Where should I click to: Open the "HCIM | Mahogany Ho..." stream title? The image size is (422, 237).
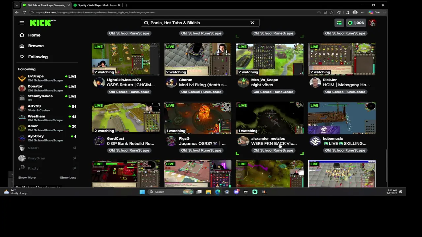[346, 85]
